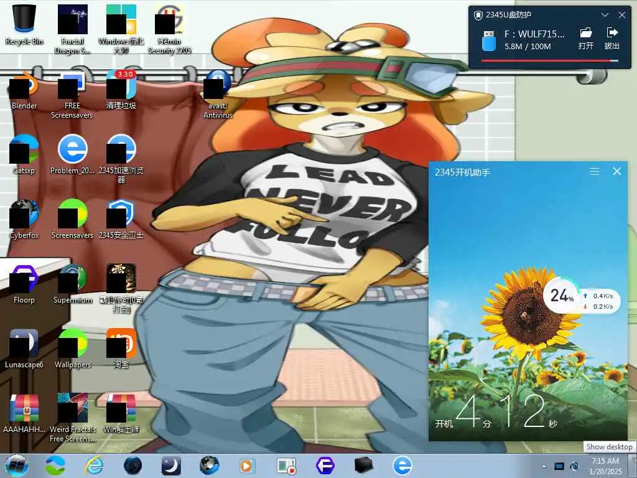Show hidden system tray icons
This screenshot has width=637, height=478.
pyautogui.click(x=544, y=467)
